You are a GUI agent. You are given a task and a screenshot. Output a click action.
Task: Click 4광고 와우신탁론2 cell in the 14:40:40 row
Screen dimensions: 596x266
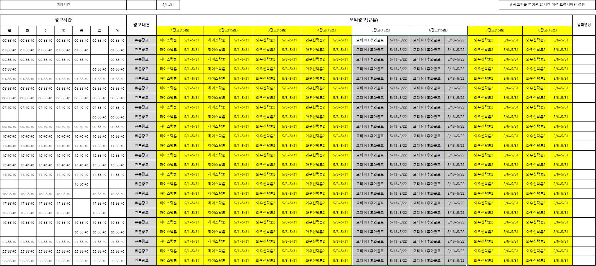tap(315, 174)
